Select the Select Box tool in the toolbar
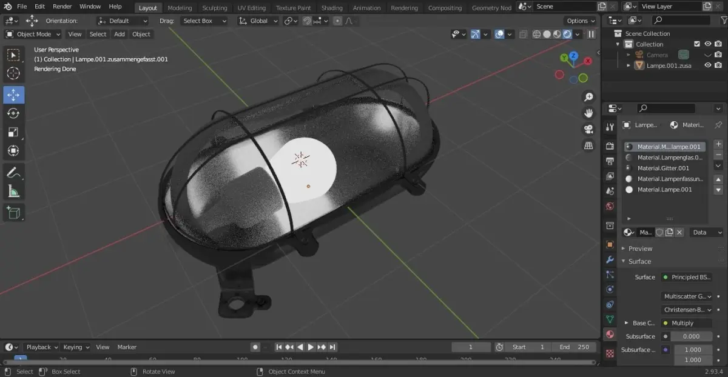Image resolution: width=728 pixels, height=377 pixels. tap(13, 55)
